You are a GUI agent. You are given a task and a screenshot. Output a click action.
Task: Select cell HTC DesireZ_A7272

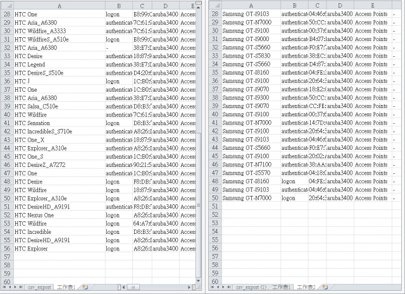[59, 164]
